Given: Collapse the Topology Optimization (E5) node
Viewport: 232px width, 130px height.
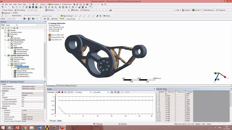Looking at the screenshot, I should 5,55.
